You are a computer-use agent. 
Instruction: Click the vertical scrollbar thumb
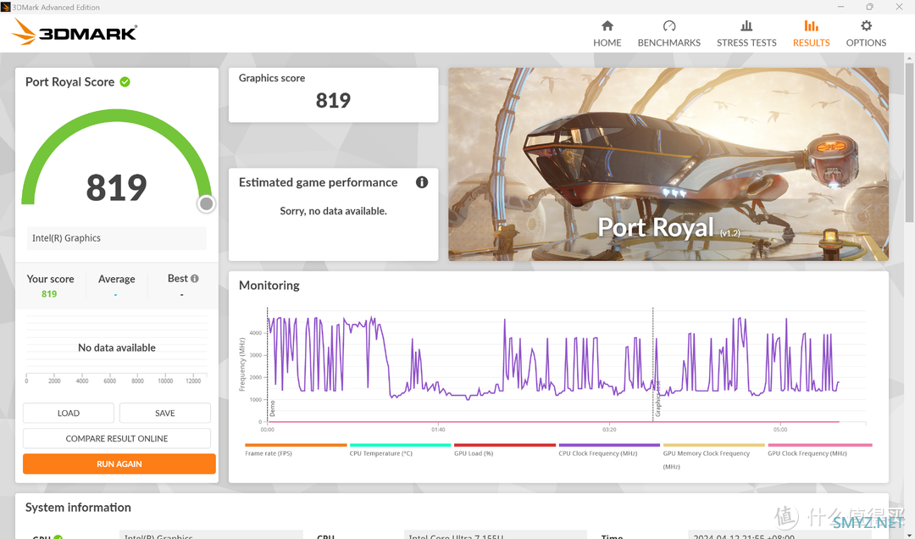[909, 142]
